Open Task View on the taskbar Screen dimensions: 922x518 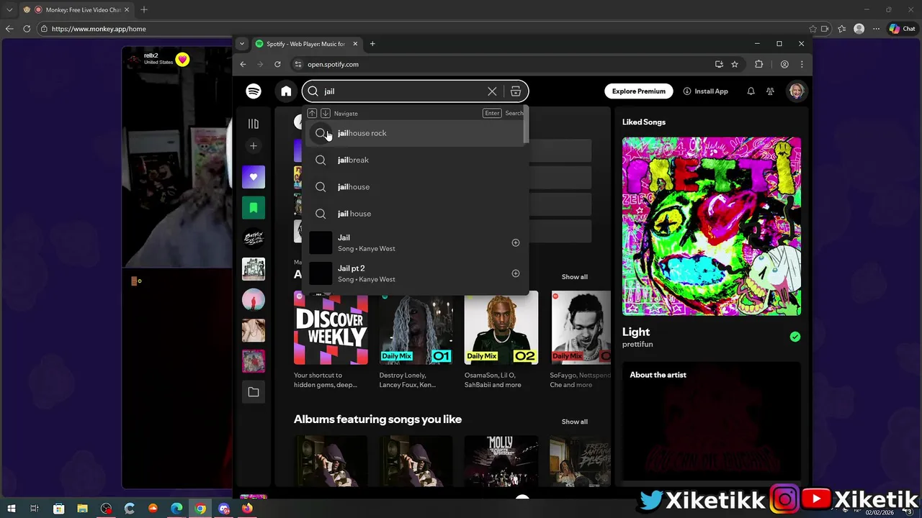[35, 509]
